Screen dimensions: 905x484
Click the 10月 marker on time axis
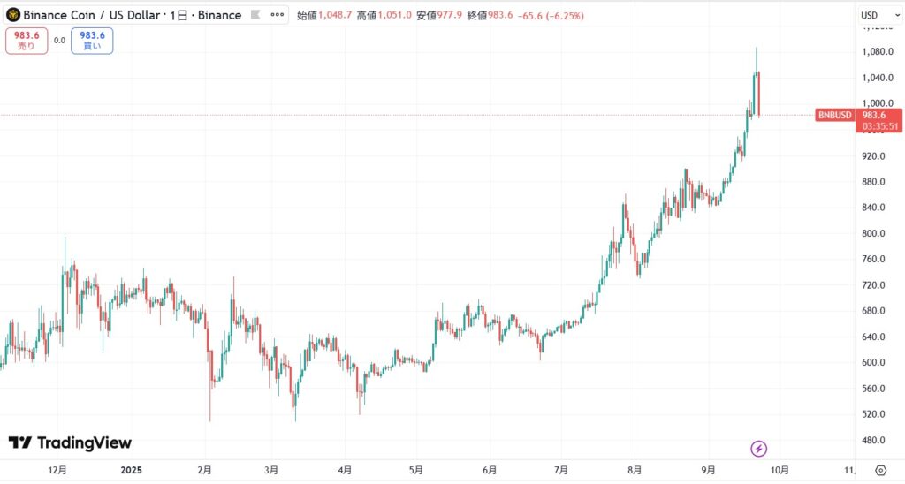(780, 470)
